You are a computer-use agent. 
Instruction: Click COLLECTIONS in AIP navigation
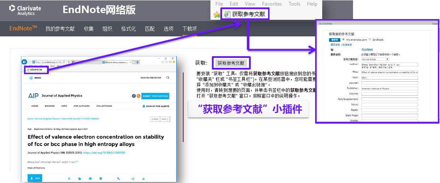pyautogui.click(x=104, y=106)
